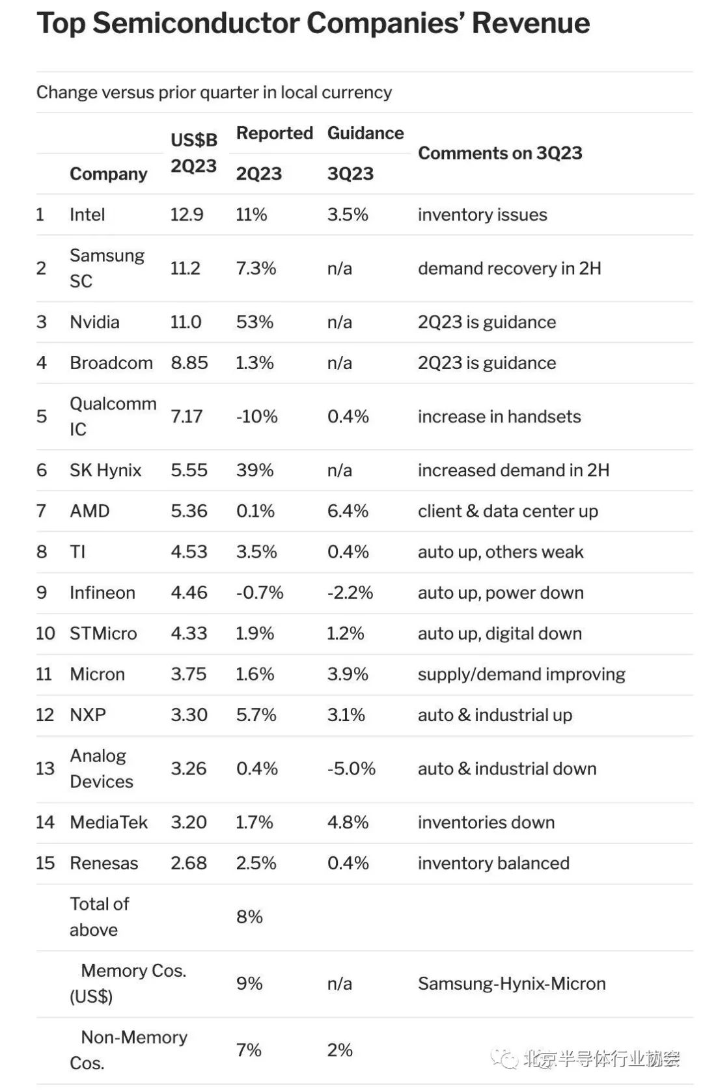Select the 'supply/demand improving' comment
This screenshot has width=703, height=1090.
(521, 674)
